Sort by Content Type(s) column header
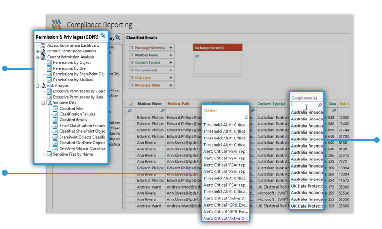The image size is (382, 229). 271,104
